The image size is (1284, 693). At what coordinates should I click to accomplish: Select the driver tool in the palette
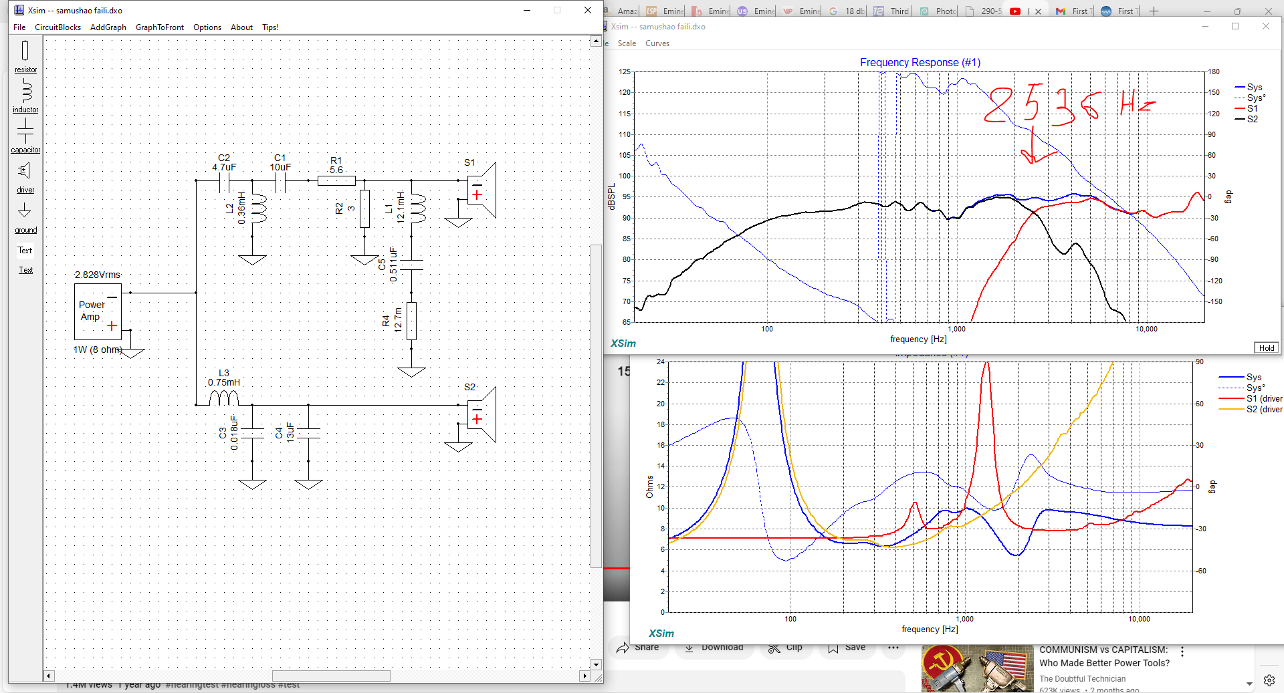click(x=25, y=178)
